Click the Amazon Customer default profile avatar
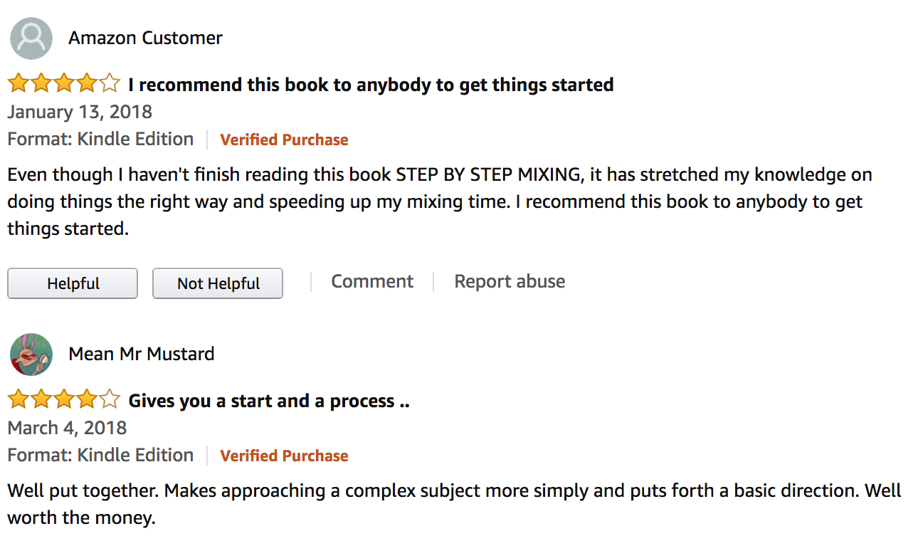The image size is (918, 551). tap(31, 38)
